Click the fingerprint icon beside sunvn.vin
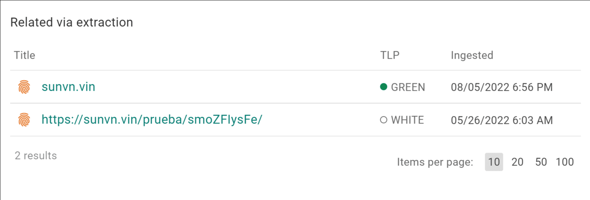Screen dimensions: 590x200 click(x=24, y=87)
